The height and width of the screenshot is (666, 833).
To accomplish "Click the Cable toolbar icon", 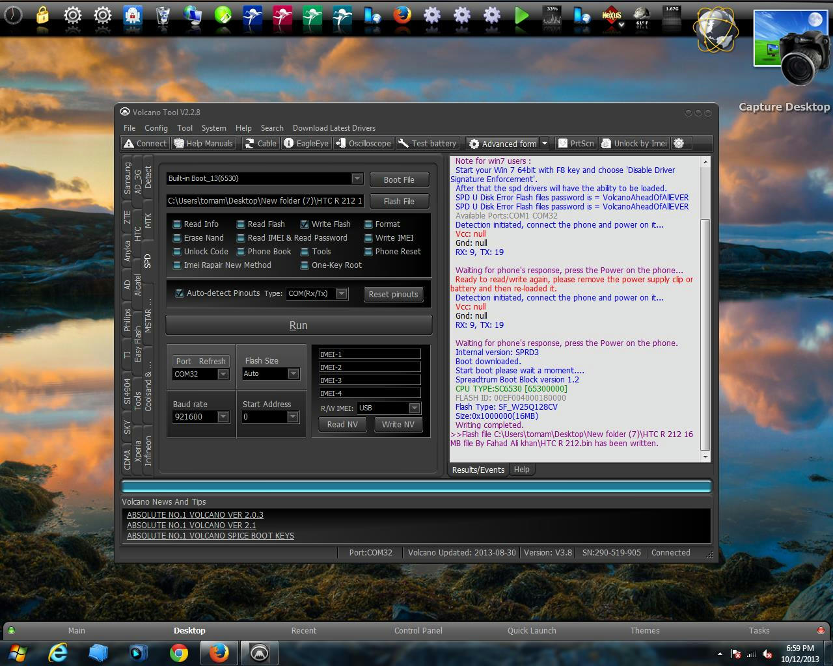I will 260,144.
